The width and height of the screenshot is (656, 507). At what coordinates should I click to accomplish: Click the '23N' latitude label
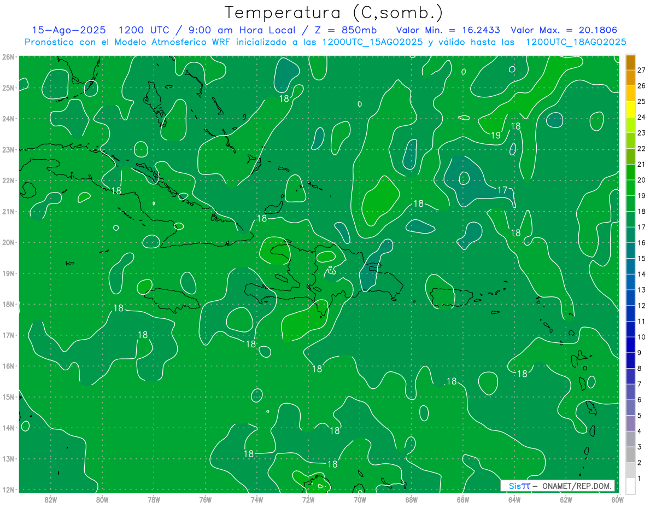[8, 149]
